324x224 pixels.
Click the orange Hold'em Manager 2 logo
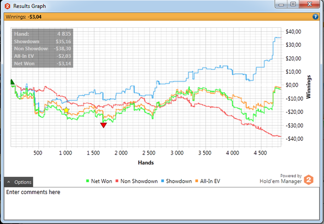pos(309,180)
